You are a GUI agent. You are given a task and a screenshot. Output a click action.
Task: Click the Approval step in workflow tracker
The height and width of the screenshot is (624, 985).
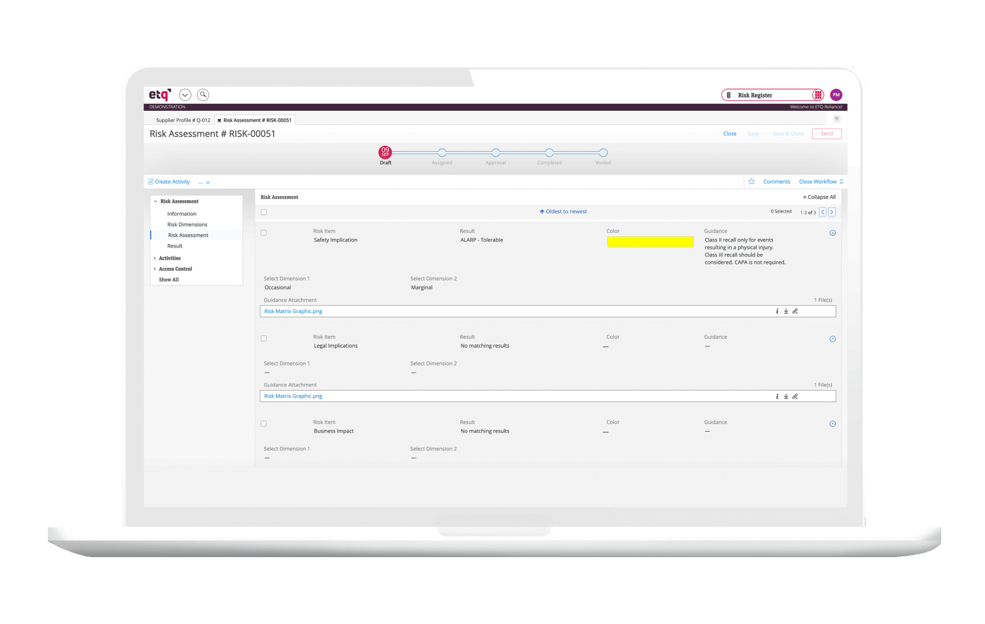(496, 153)
